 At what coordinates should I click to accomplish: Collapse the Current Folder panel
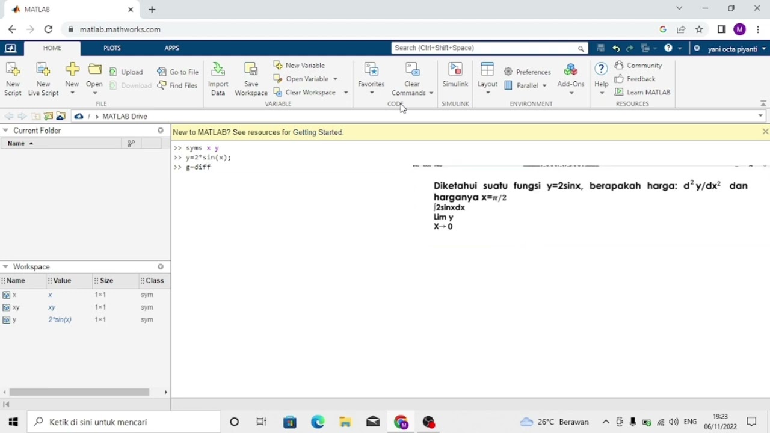tap(5, 131)
